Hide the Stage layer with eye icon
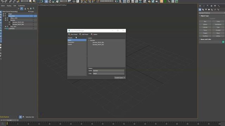Screen dimensions: 225x126 point(5,14)
